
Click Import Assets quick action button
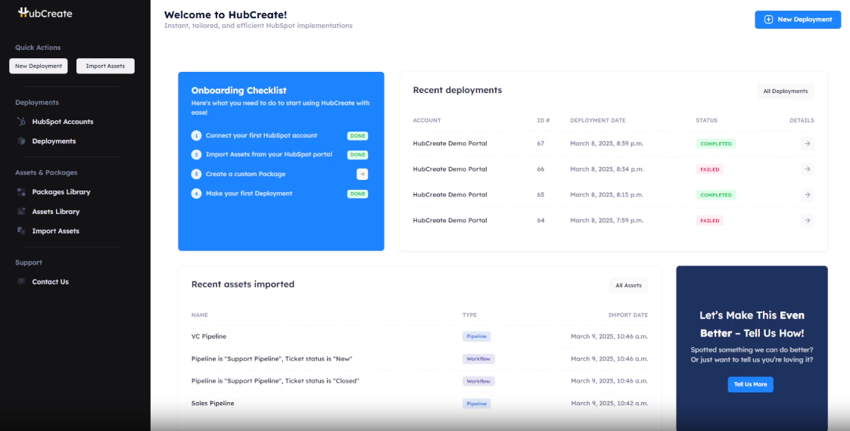(105, 66)
